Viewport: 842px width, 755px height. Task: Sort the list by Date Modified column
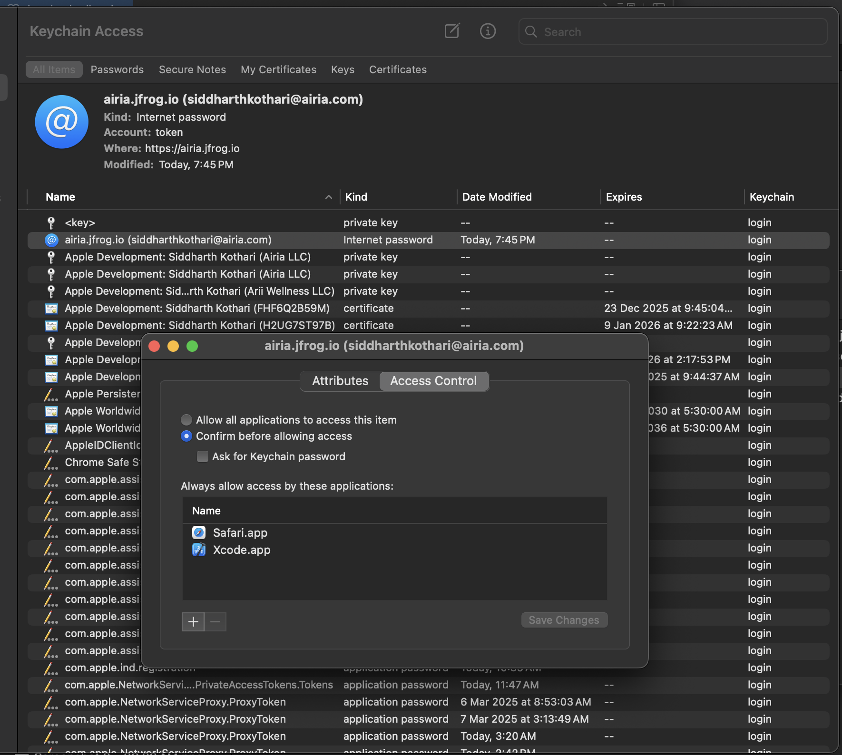click(497, 197)
